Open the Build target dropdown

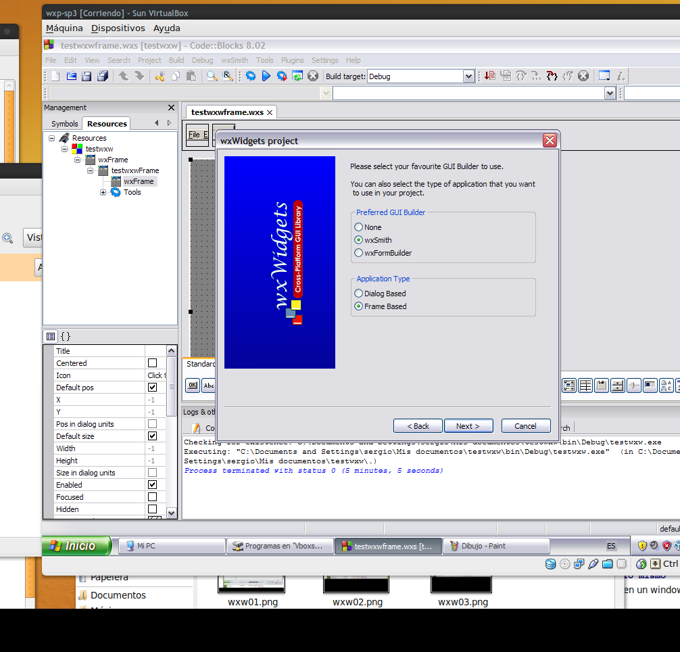(470, 76)
